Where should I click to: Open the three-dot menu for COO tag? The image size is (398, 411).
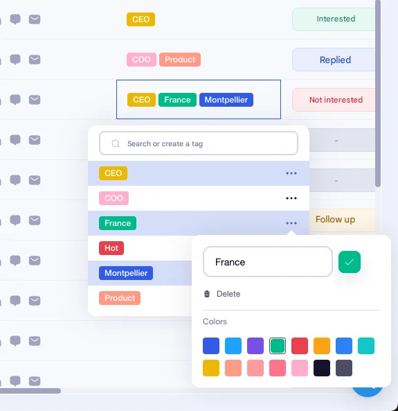point(291,198)
